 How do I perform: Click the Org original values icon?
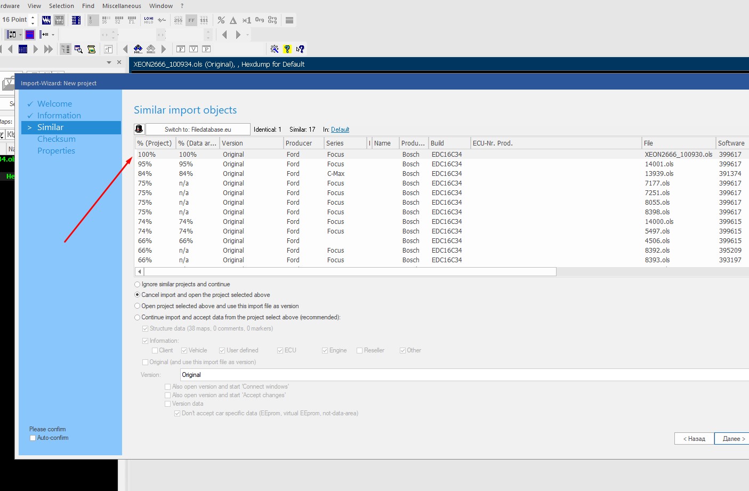coord(260,20)
